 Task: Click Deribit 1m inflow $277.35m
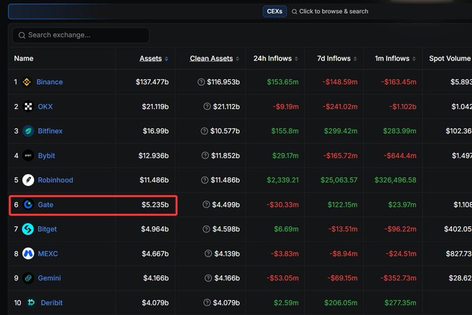tap(401, 303)
